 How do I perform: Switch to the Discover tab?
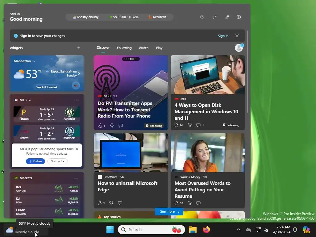(x=103, y=48)
